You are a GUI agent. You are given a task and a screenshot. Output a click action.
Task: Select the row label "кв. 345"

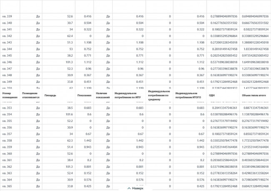coord(7,56)
